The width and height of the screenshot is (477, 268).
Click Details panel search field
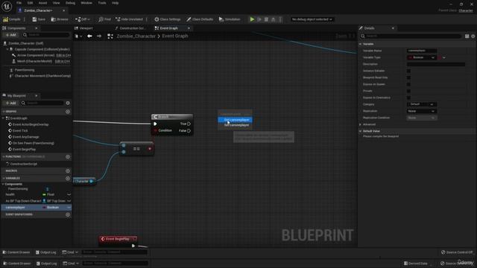click(x=411, y=36)
